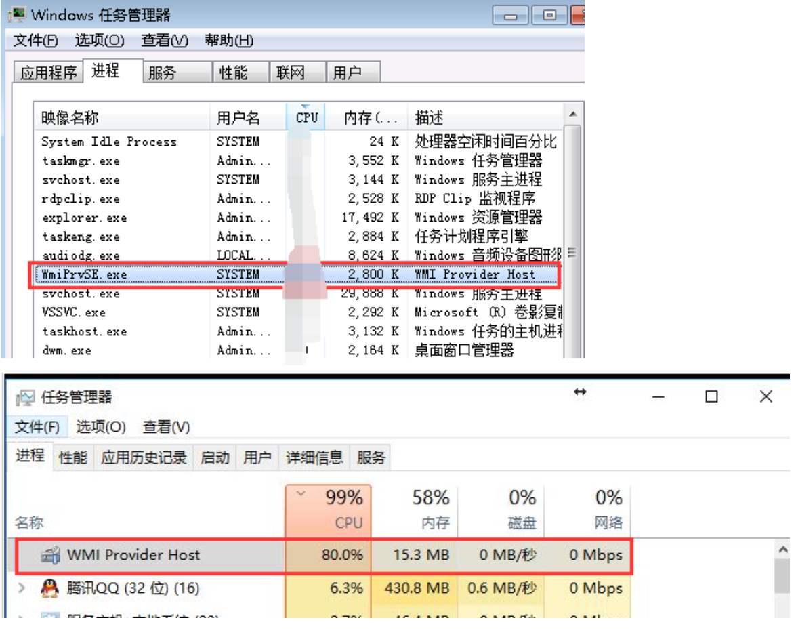Select taskeng.exe process row
796x637 pixels.
[x=299, y=237]
